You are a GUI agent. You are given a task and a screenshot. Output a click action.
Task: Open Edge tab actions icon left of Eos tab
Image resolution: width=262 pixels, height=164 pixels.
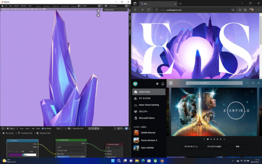coord(135,4)
